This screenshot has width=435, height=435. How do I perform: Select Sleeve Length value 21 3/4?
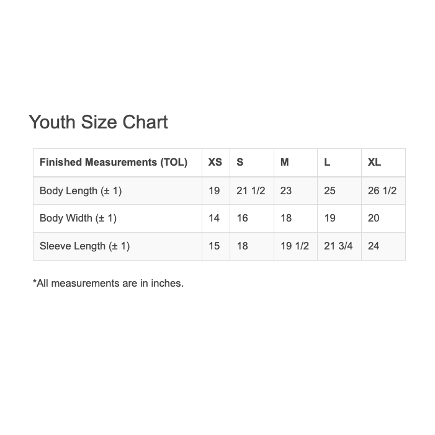tap(338, 246)
